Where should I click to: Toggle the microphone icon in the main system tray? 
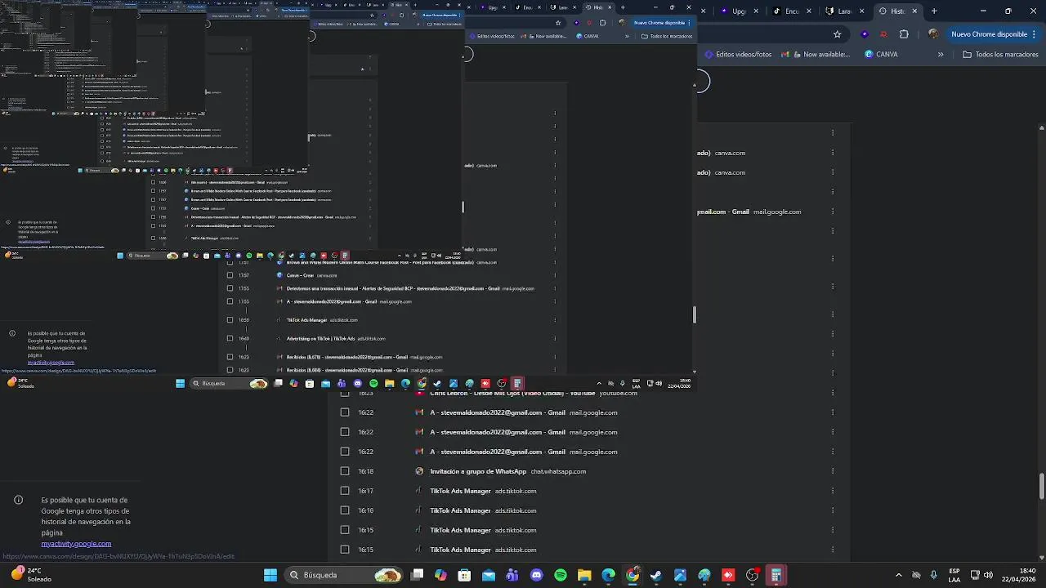[x=933, y=575]
